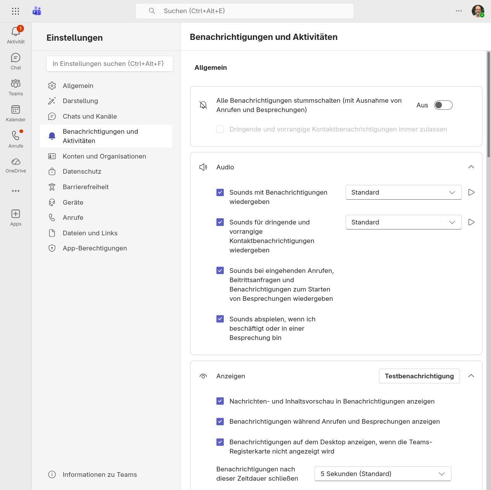
Task: Open the Apps icon in the sidebar
Action: point(16,217)
